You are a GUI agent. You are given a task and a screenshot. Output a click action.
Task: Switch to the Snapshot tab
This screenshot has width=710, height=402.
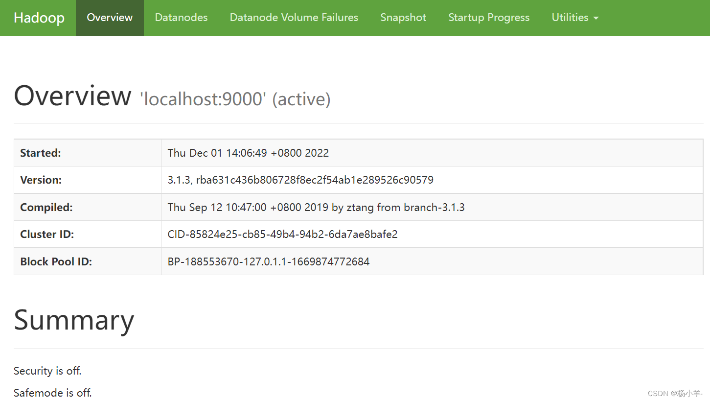click(x=403, y=18)
